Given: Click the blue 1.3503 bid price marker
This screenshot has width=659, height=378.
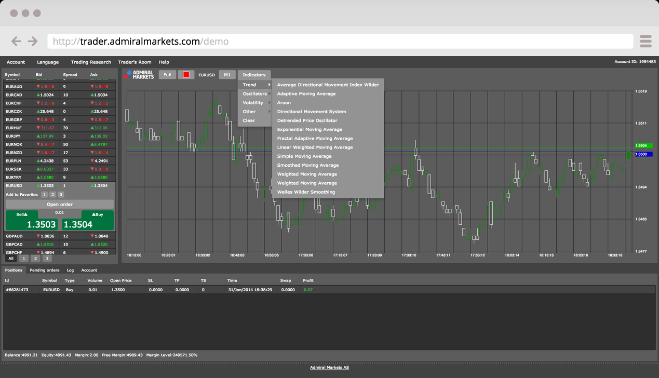Looking at the screenshot, I should click(643, 154).
